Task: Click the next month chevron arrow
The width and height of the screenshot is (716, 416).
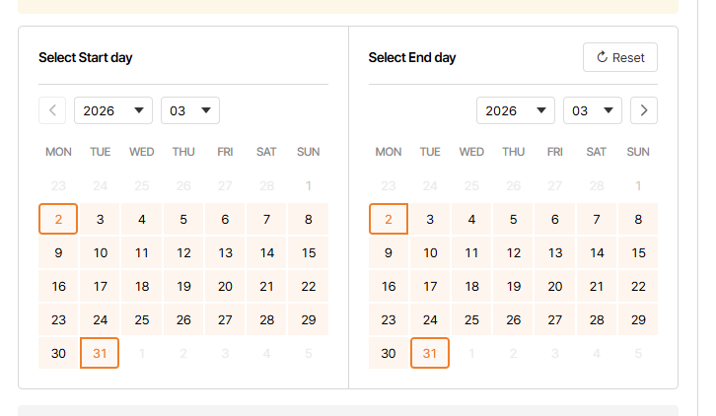Action: [x=644, y=110]
